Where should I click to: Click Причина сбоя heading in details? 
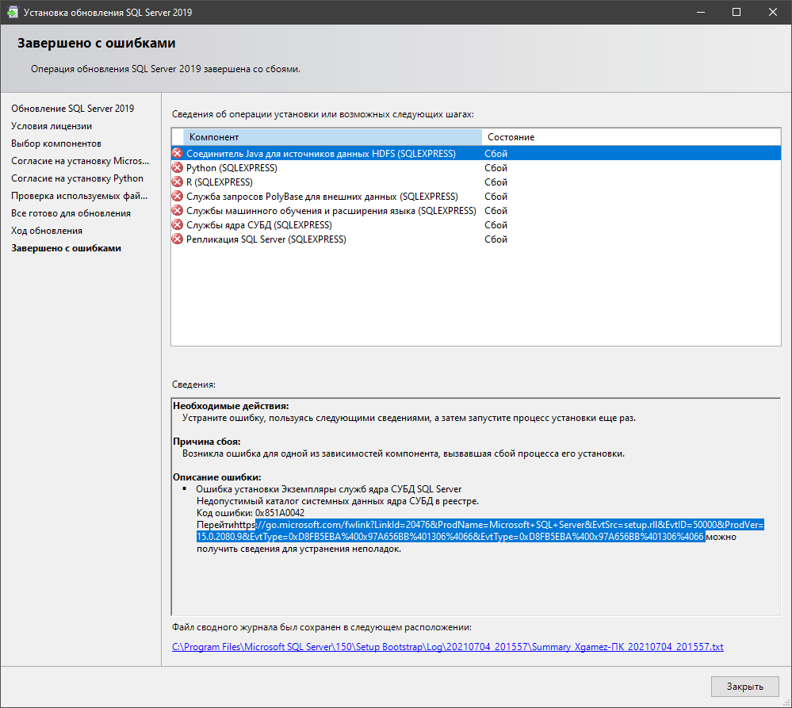click(207, 442)
